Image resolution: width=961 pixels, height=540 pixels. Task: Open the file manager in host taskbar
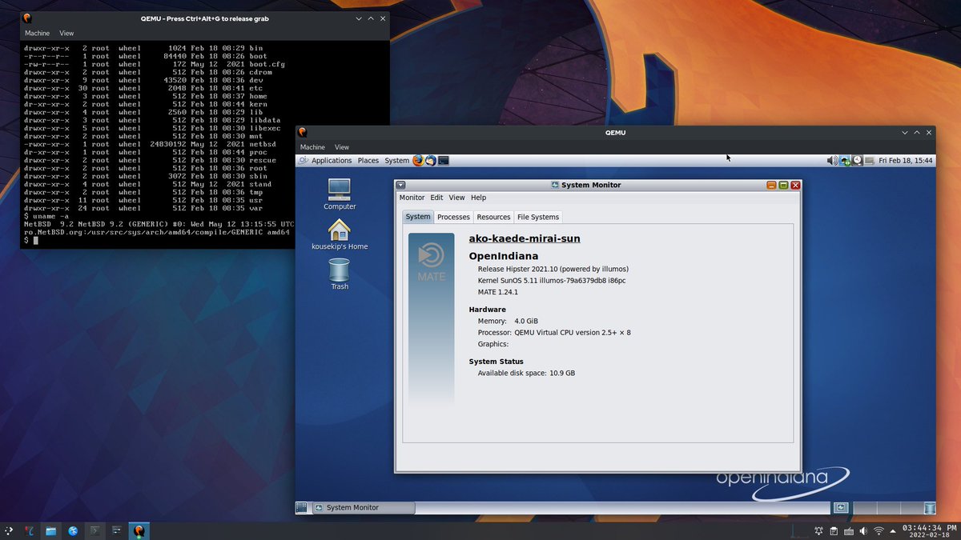(x=50, y=530)
